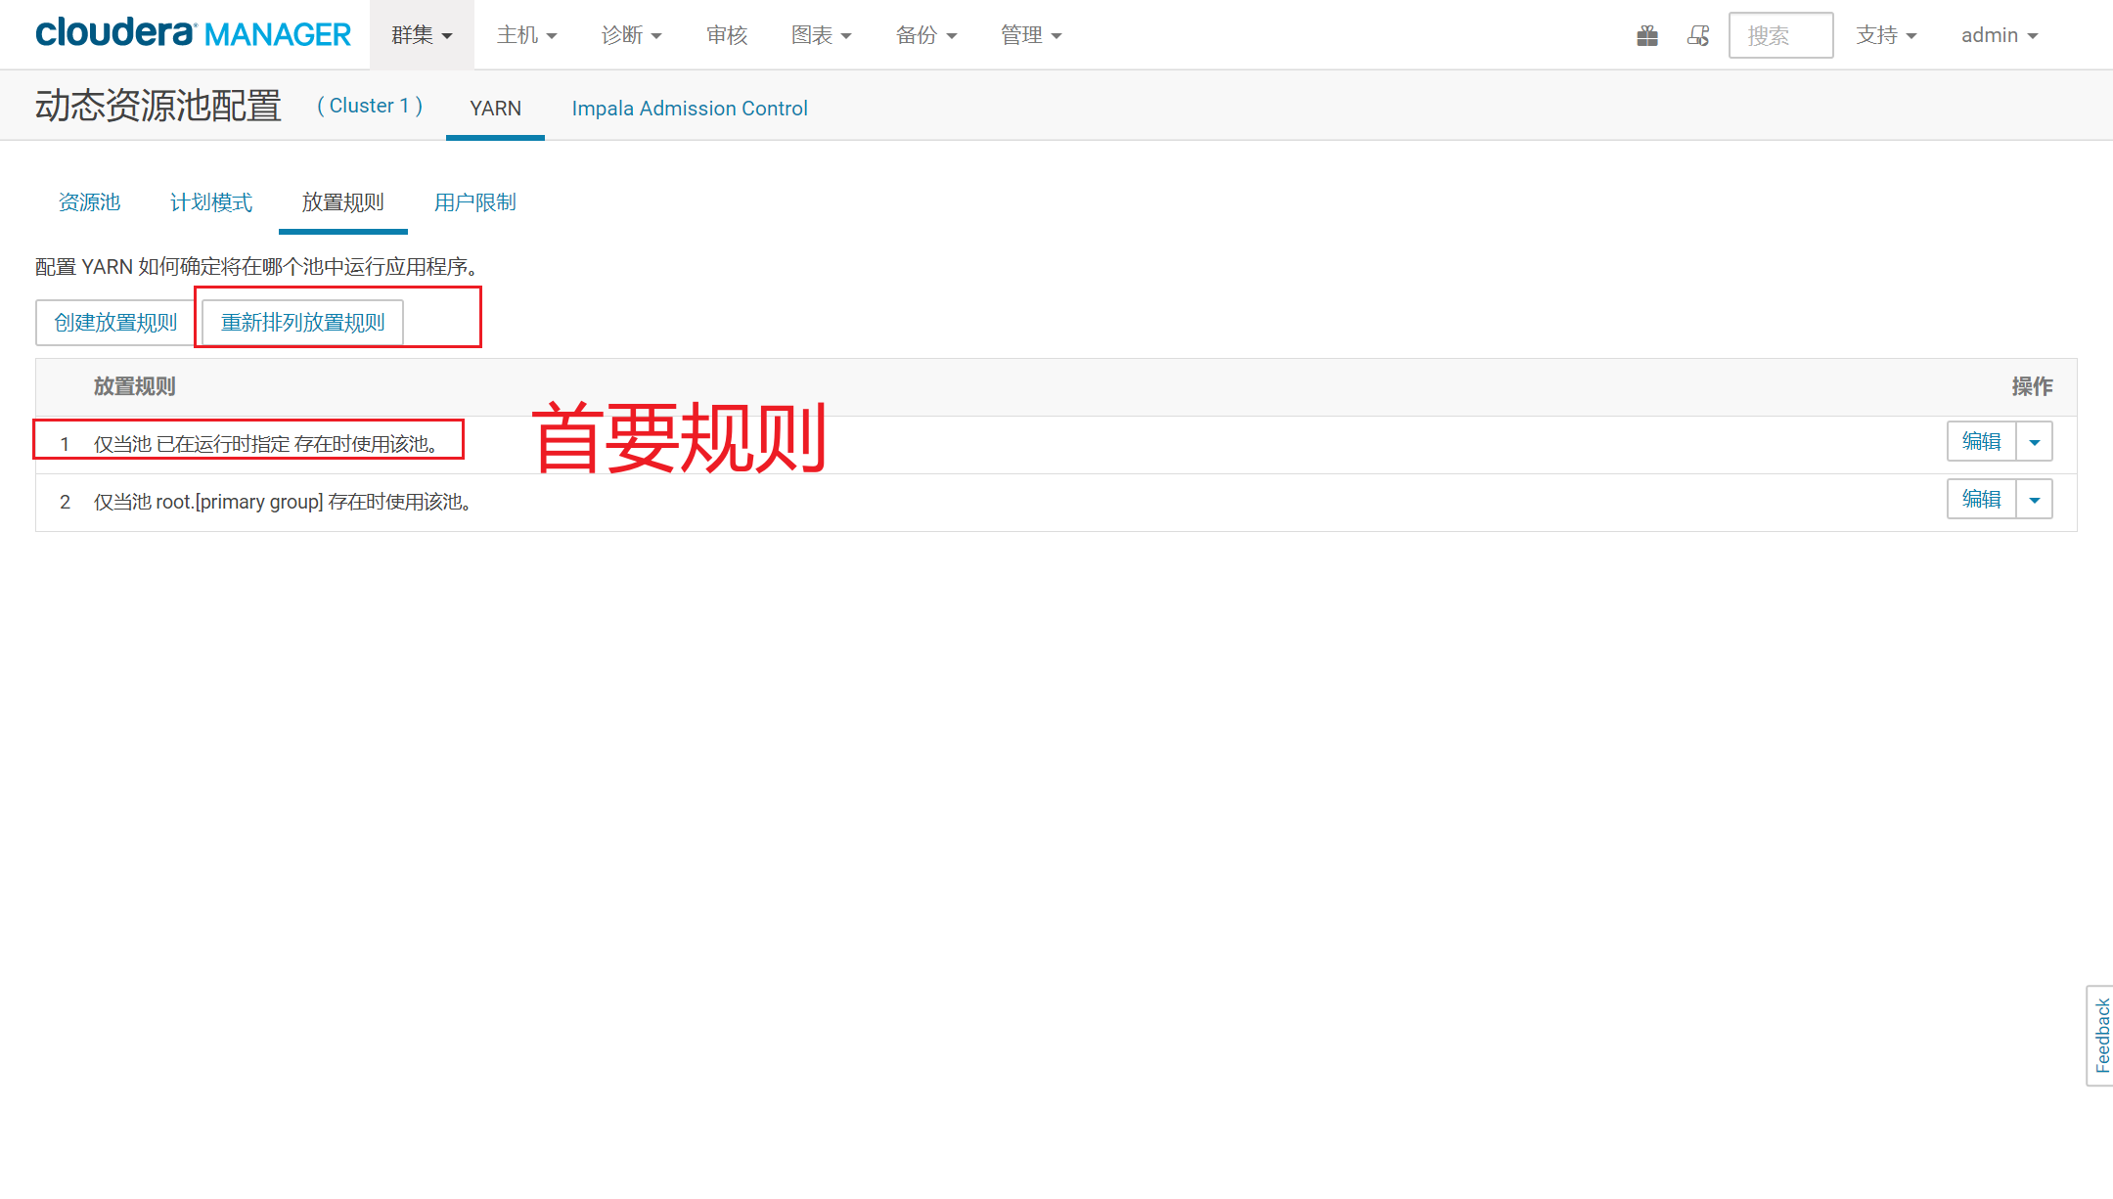Open the admin user dropdown
Image resolution: width=2113 pixels, height=1199 pixels.
point(1999,35)
